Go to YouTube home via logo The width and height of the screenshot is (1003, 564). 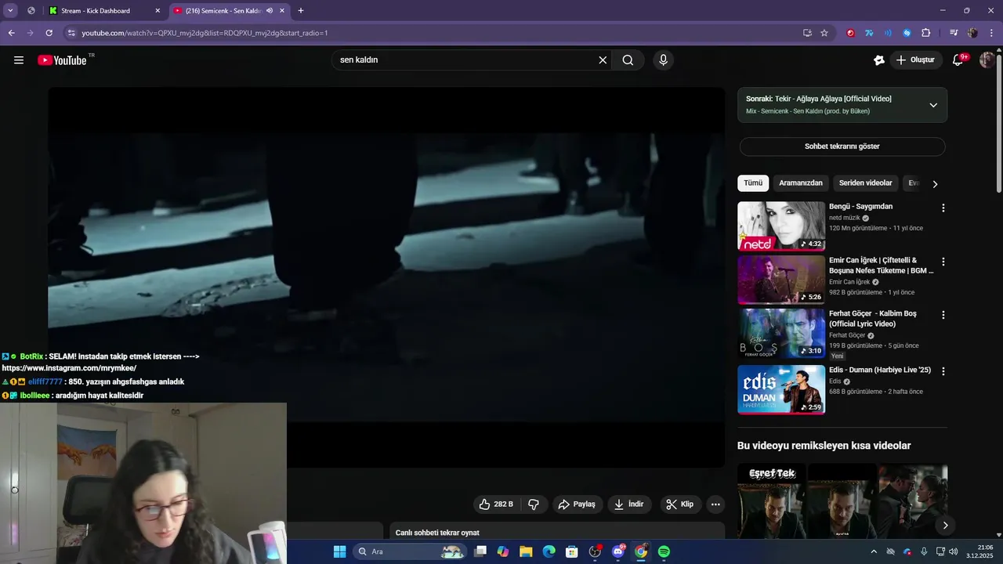click(62, 60)
